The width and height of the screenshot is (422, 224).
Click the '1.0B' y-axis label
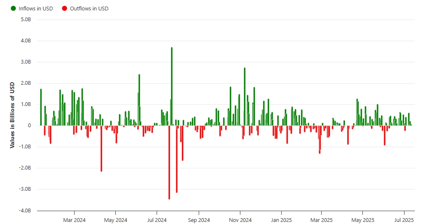(26, 104)
